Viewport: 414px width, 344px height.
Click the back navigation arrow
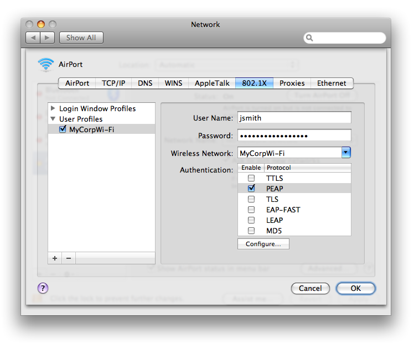click(x=33, y=38)
